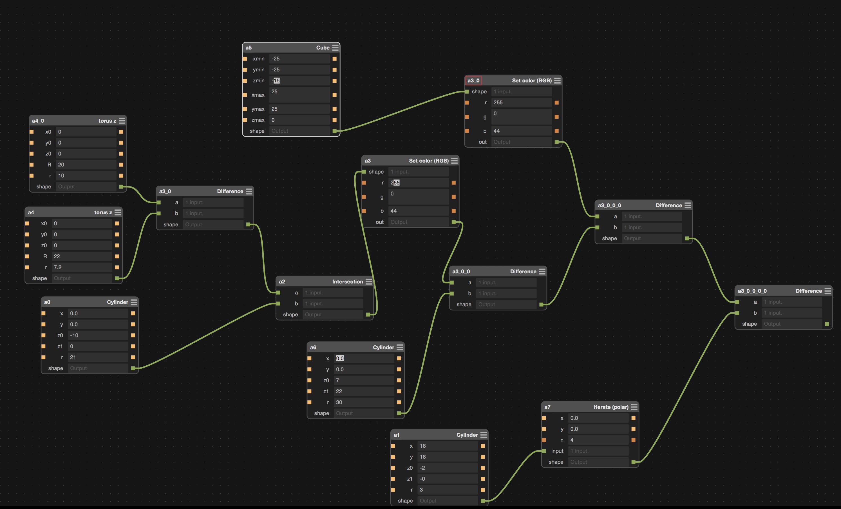This screenshot has width=841, height=509.
Task: Click menu icon on a4 torus z node
Action: (x=118, y=212)
